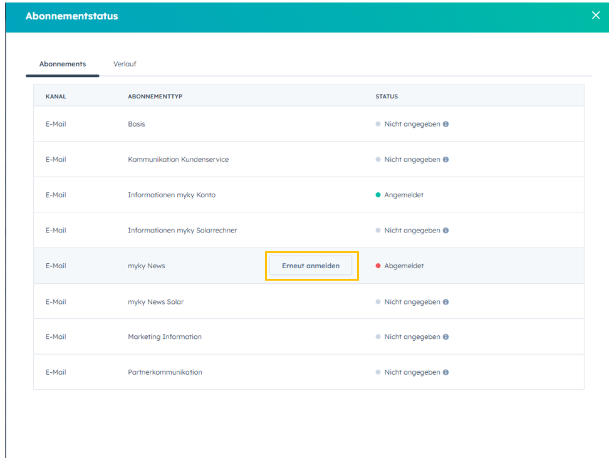The image size is (609, 458).
Task: Click the Abonnementtyp column header
Action: click(155, 96)
